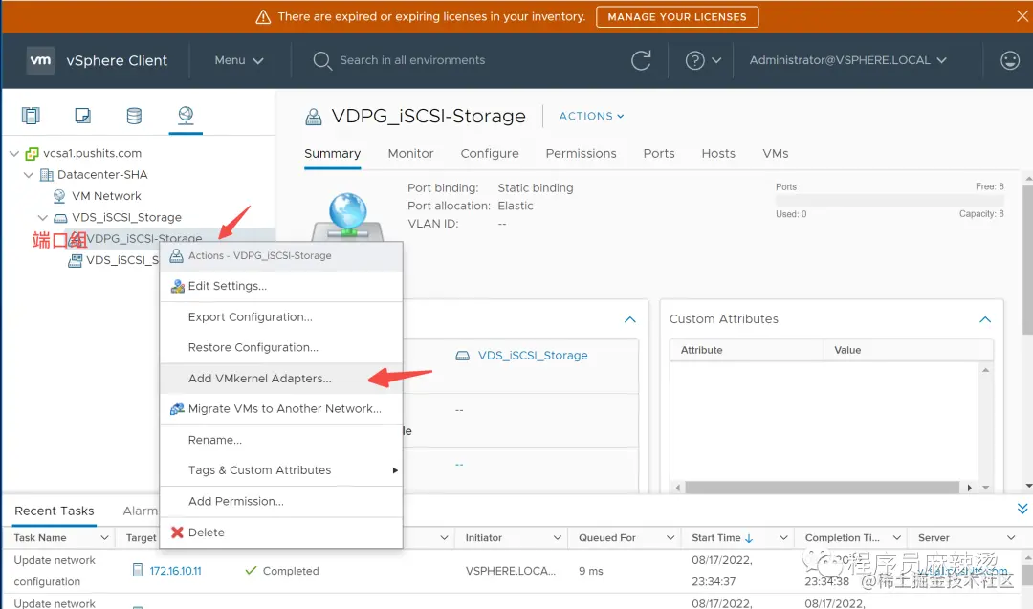The width and height of the screenshot is (1033, 609).
Task: Click the search magnifier icon
Action: tap(322, 60)
